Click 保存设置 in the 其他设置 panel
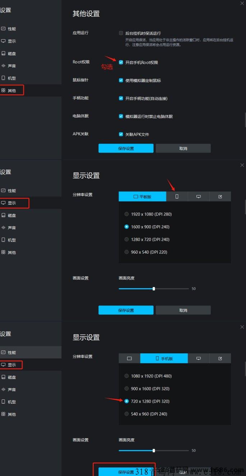 pos(126,148)
